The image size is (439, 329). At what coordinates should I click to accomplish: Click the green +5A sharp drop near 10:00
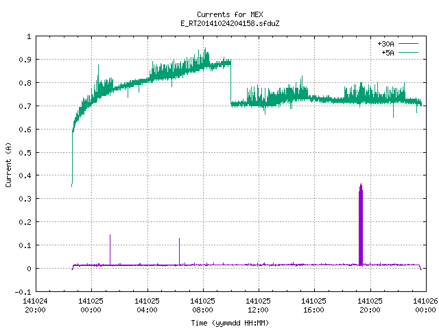pyautogui.click(x=230, y=83)
